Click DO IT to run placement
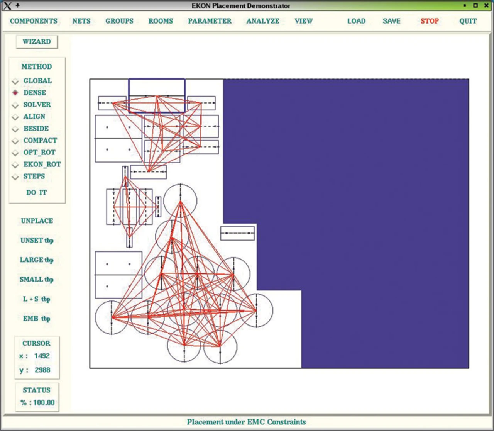The height and width of the screenshot is (431, 494). 37,192
